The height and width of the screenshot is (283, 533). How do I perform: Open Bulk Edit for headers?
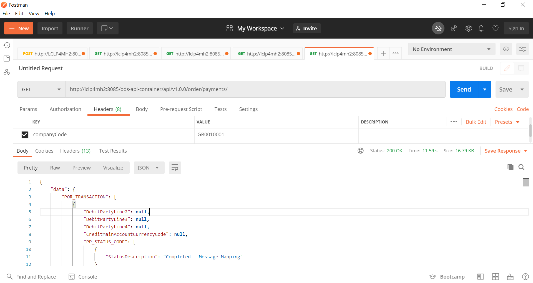pyautogui.click(x=476, y=122)
